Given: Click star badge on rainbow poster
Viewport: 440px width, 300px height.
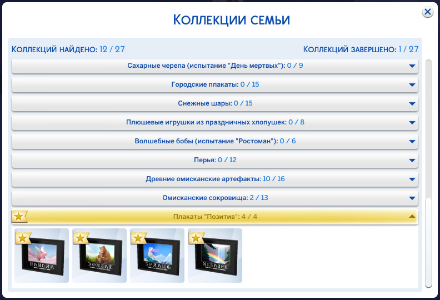Looking at the screenshot, I should pos(196,238).
